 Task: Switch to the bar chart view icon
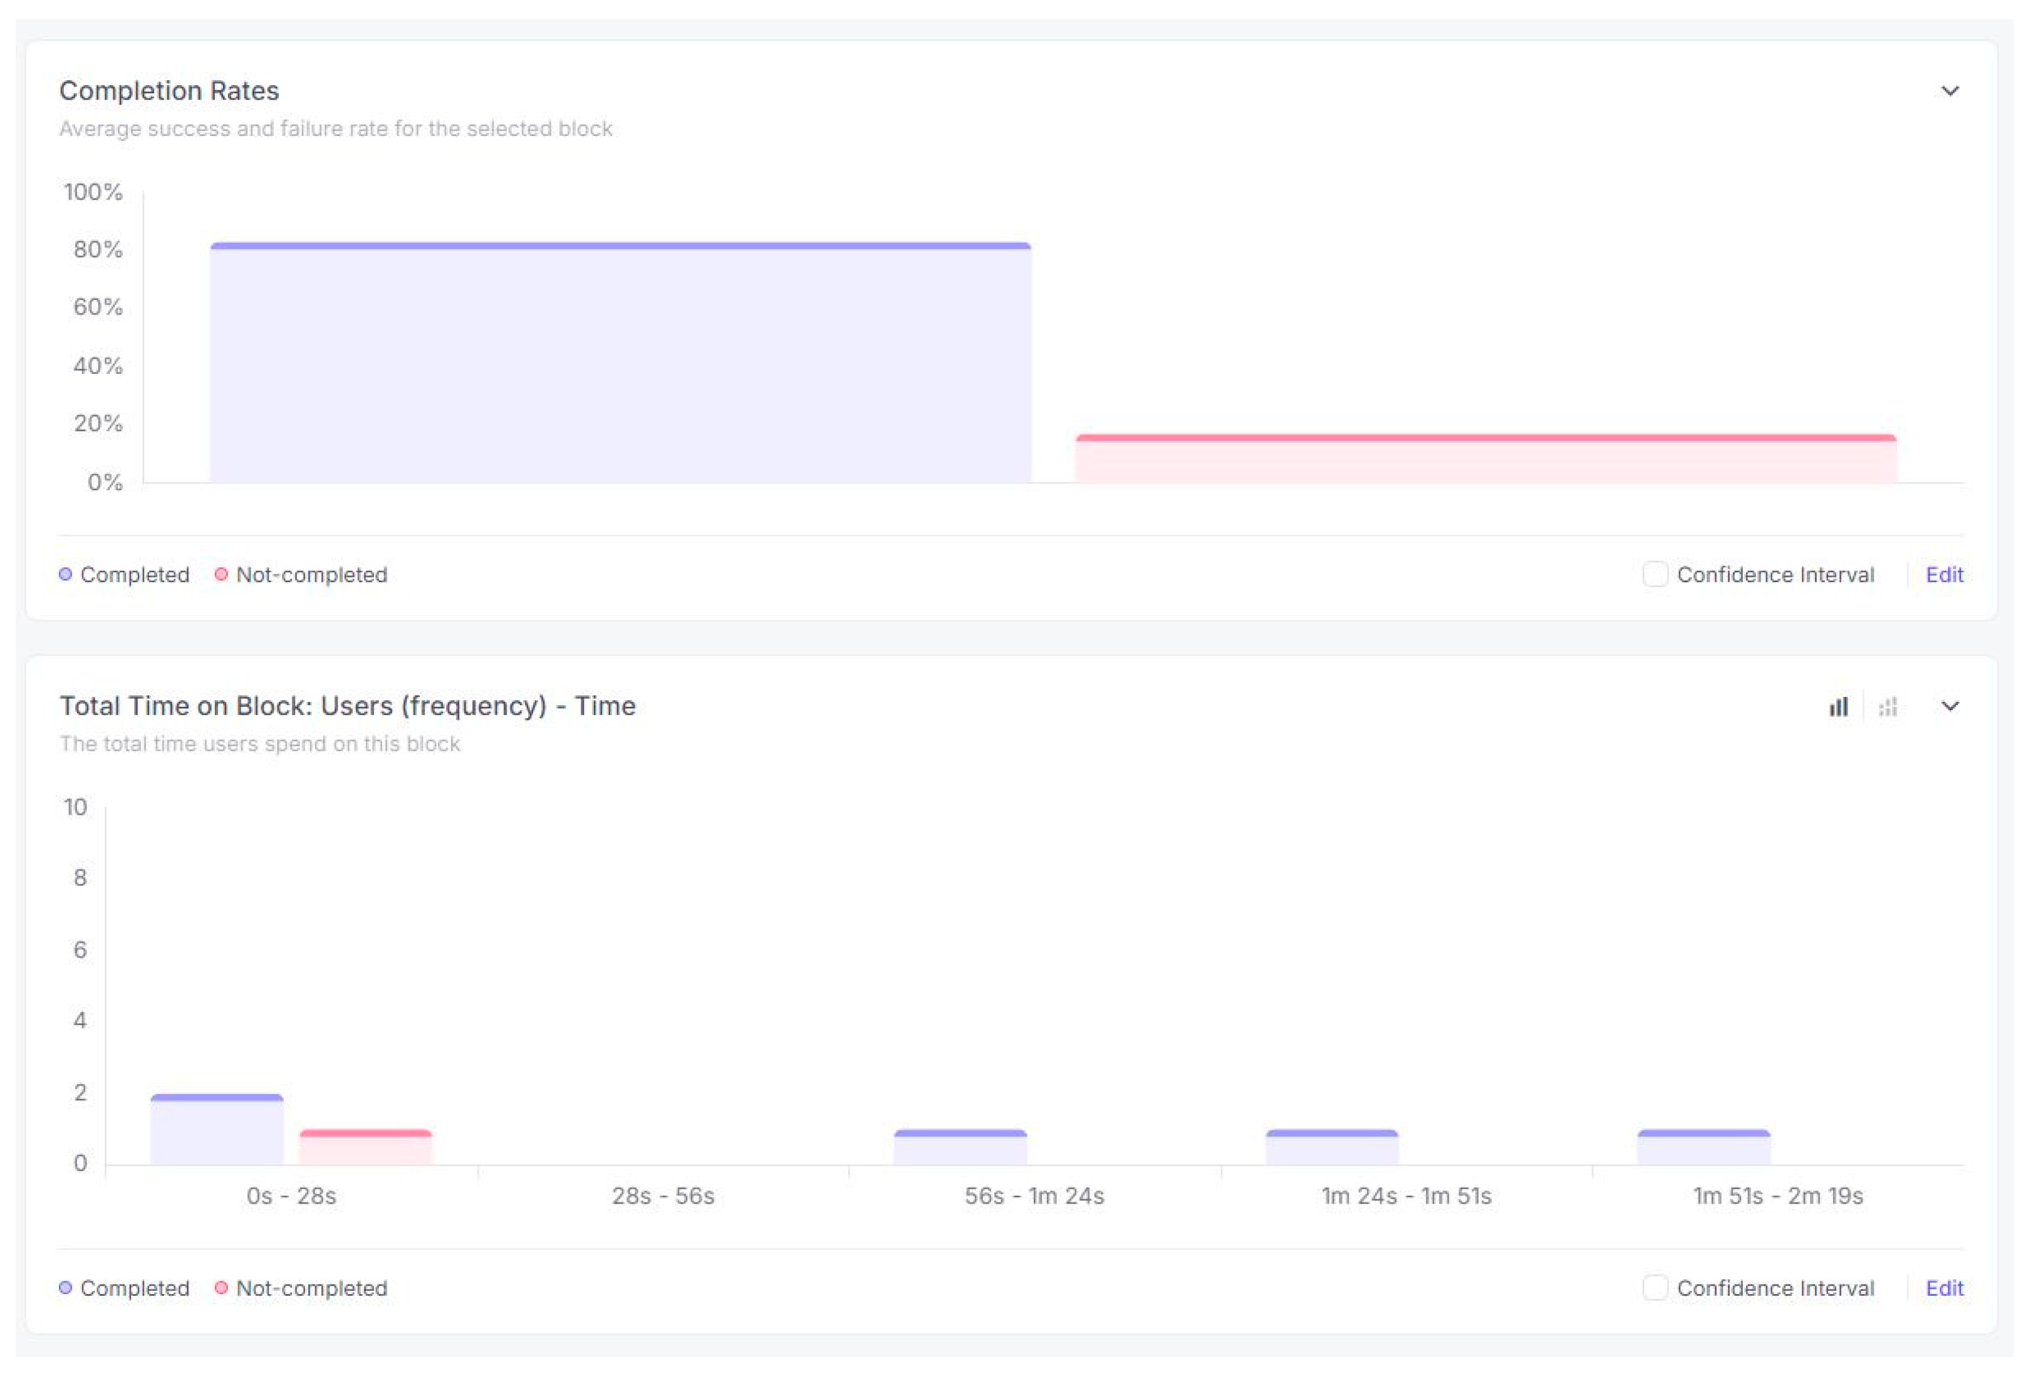coord(1838,706)
